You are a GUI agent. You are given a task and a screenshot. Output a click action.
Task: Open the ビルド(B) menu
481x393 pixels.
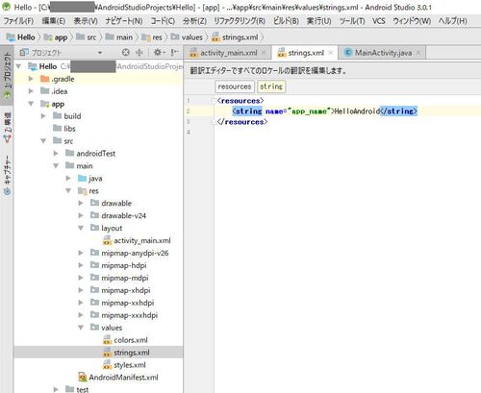pyautogui.click(x=286, y=21)
